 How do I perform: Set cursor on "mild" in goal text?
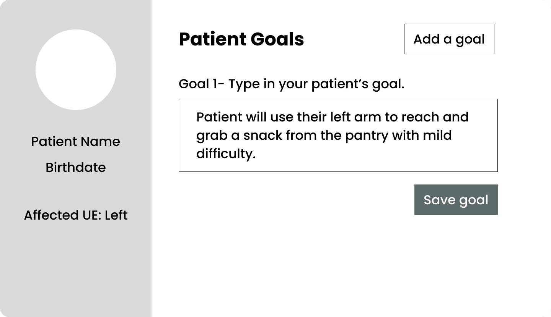437,135
